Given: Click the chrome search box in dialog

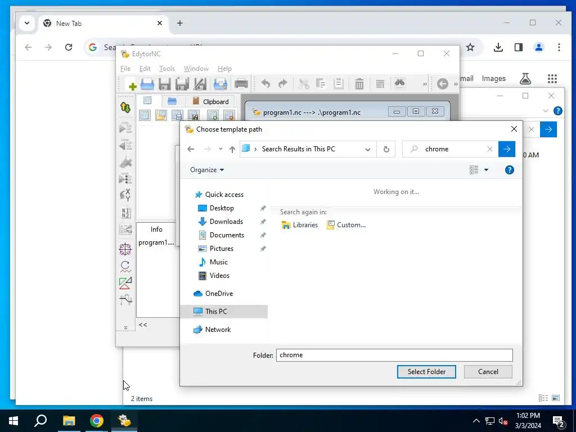Looking at the screenshot, I should pos(452,149).
